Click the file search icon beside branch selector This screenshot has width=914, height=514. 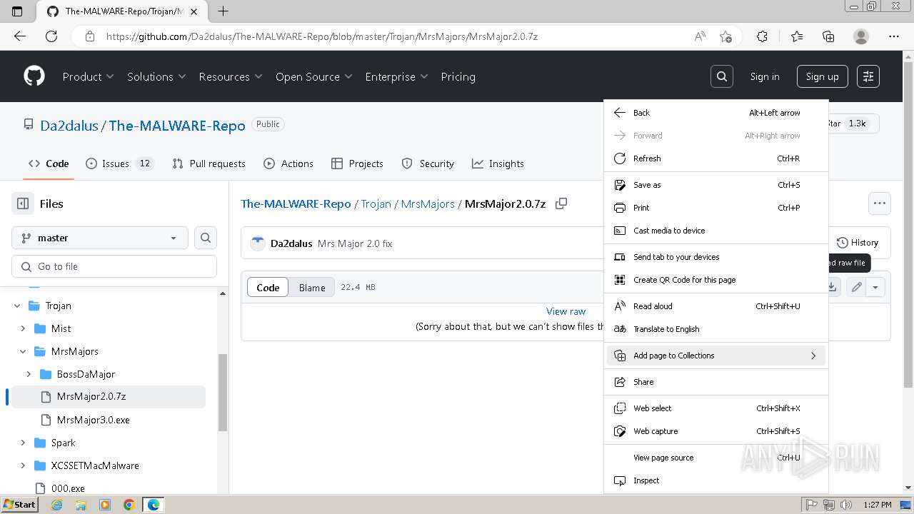tap(206, 238)
